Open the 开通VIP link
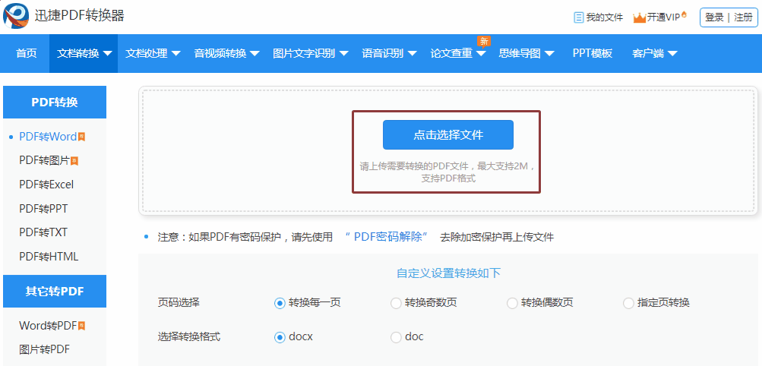The image size is (762, 366). tap(664, 17)
